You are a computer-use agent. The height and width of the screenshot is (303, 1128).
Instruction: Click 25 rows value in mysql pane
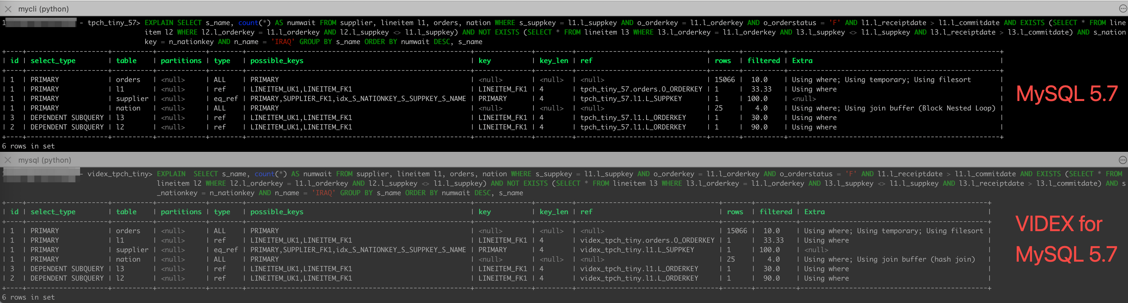click(731, 259)
